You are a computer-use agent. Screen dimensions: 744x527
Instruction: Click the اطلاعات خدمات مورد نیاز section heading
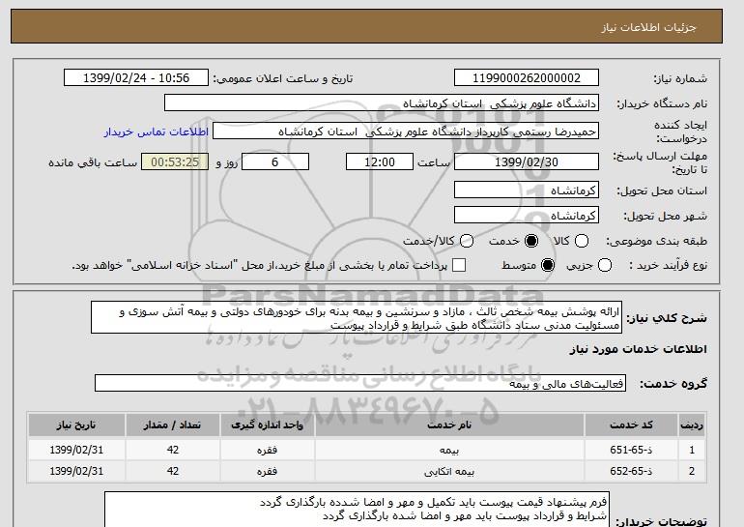638,349
